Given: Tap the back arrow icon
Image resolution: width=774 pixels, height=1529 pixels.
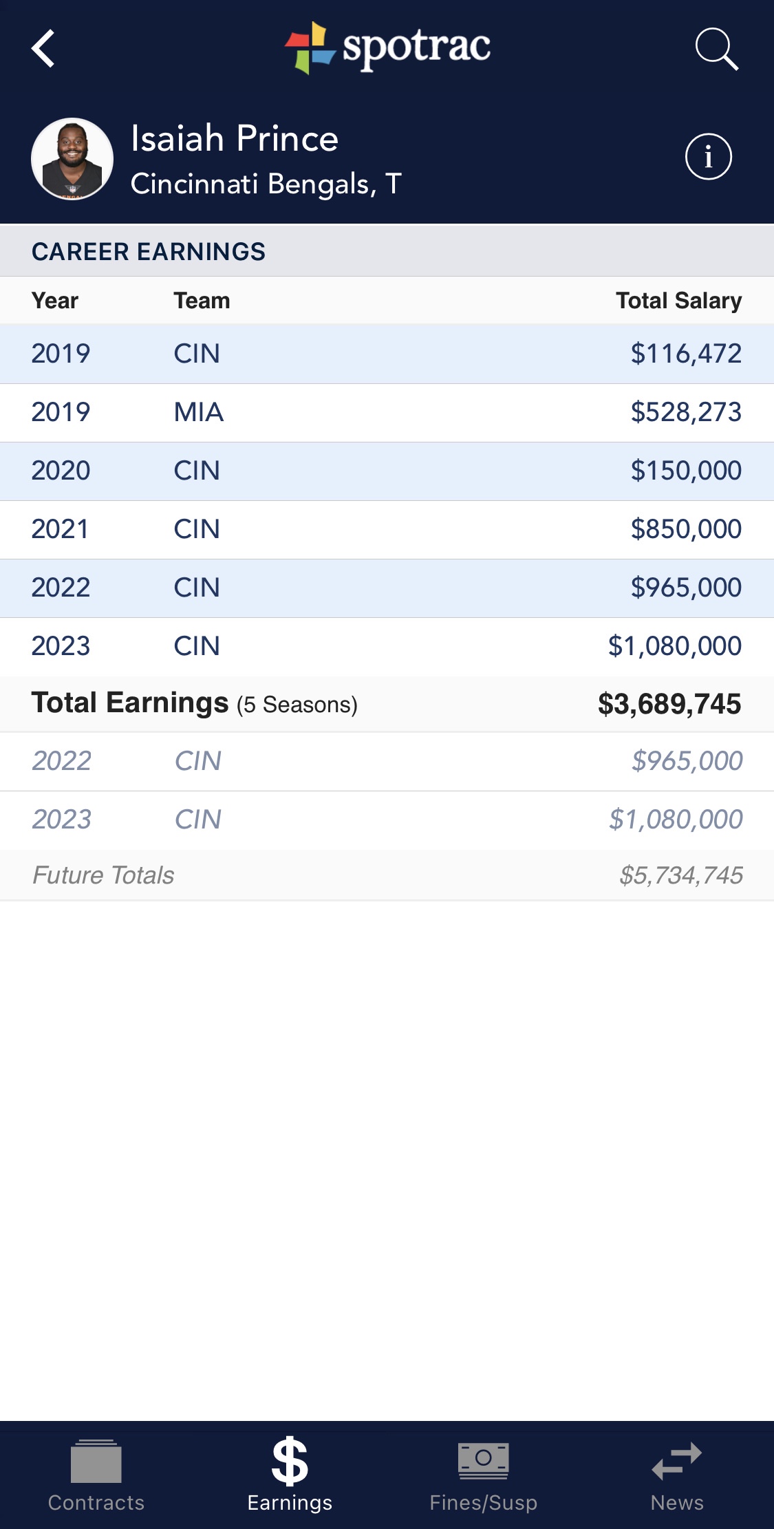Looking at the screenshot, I should pyautogui.click(x=43, y=49).
